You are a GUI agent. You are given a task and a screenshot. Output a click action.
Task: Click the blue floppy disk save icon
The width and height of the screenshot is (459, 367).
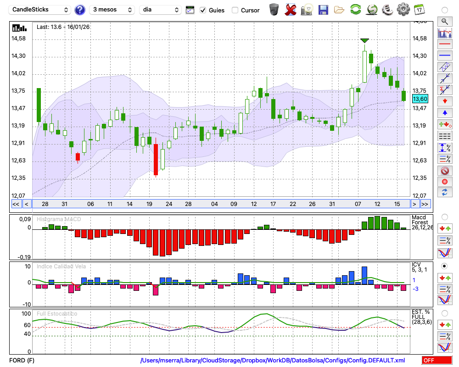[x=323, y=9]
